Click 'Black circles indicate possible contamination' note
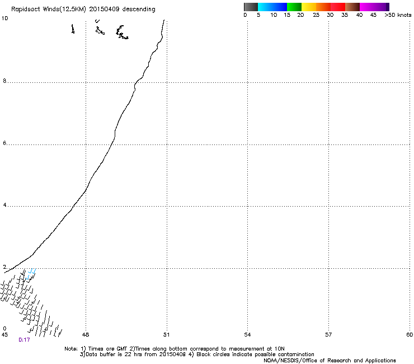This screenshot has width=414, height=364. tap(255, 354)
